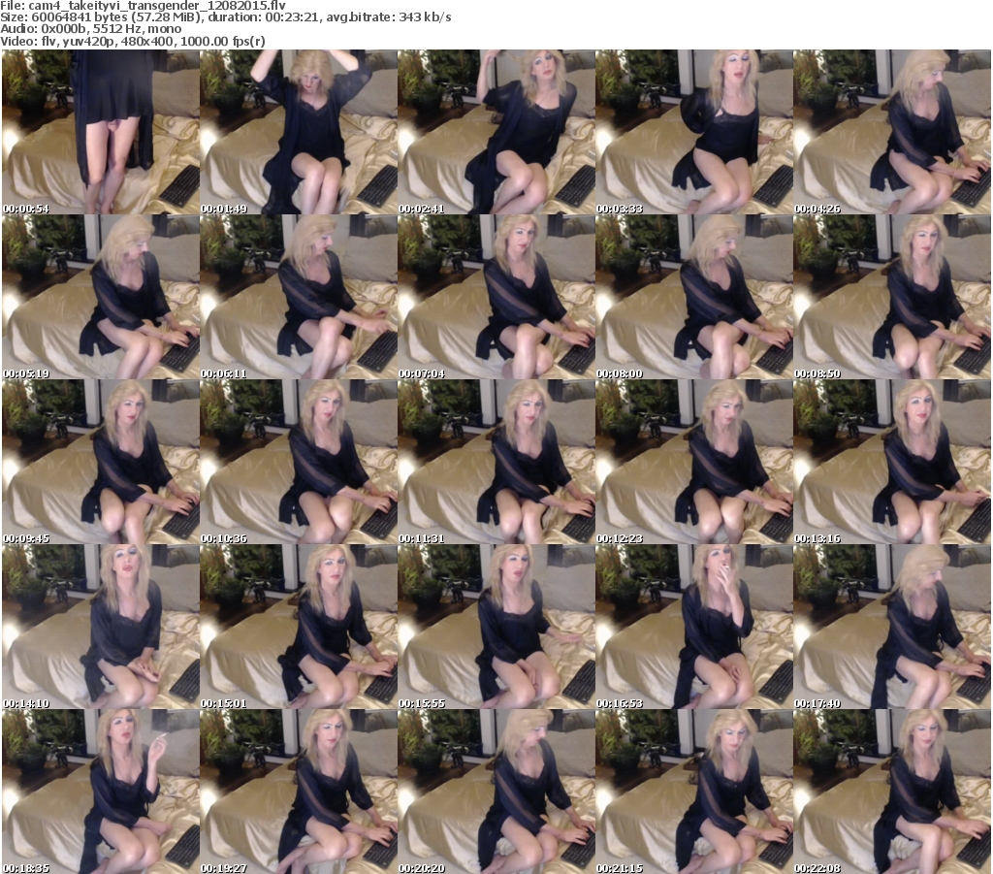Select the thumbnail stamped 00:13:16
Image resolution: width=993 pixels, height=874 pixels.
pyautogui.click(x=892, y=463)
